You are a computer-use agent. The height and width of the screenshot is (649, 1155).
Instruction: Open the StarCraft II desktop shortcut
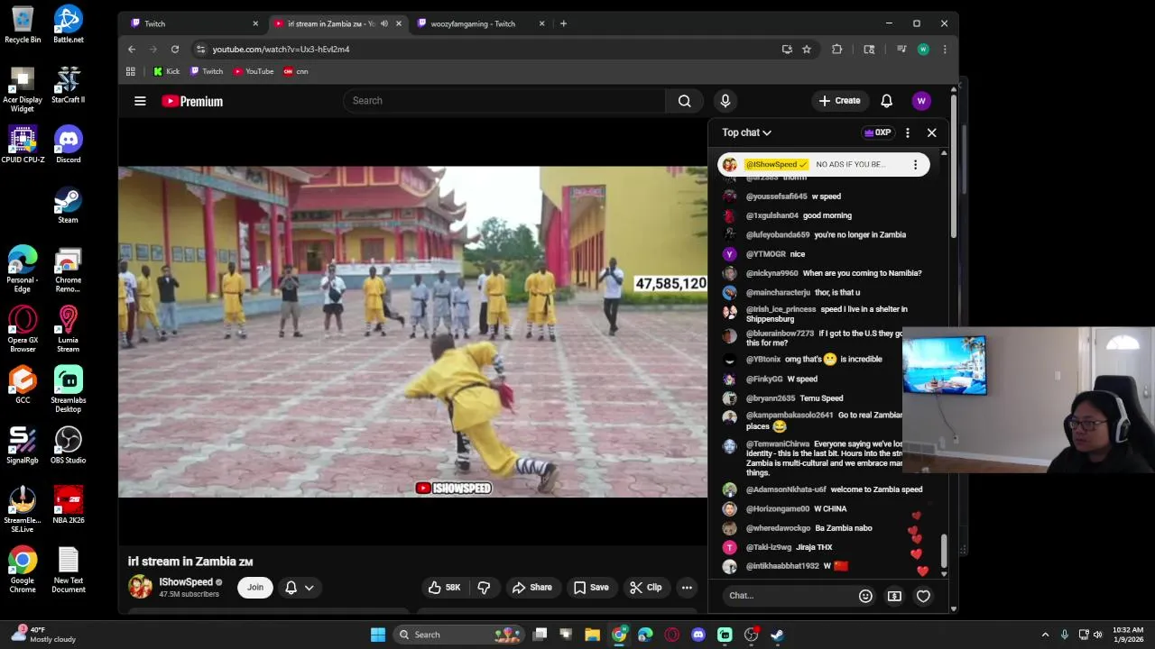tap(69, 86)
